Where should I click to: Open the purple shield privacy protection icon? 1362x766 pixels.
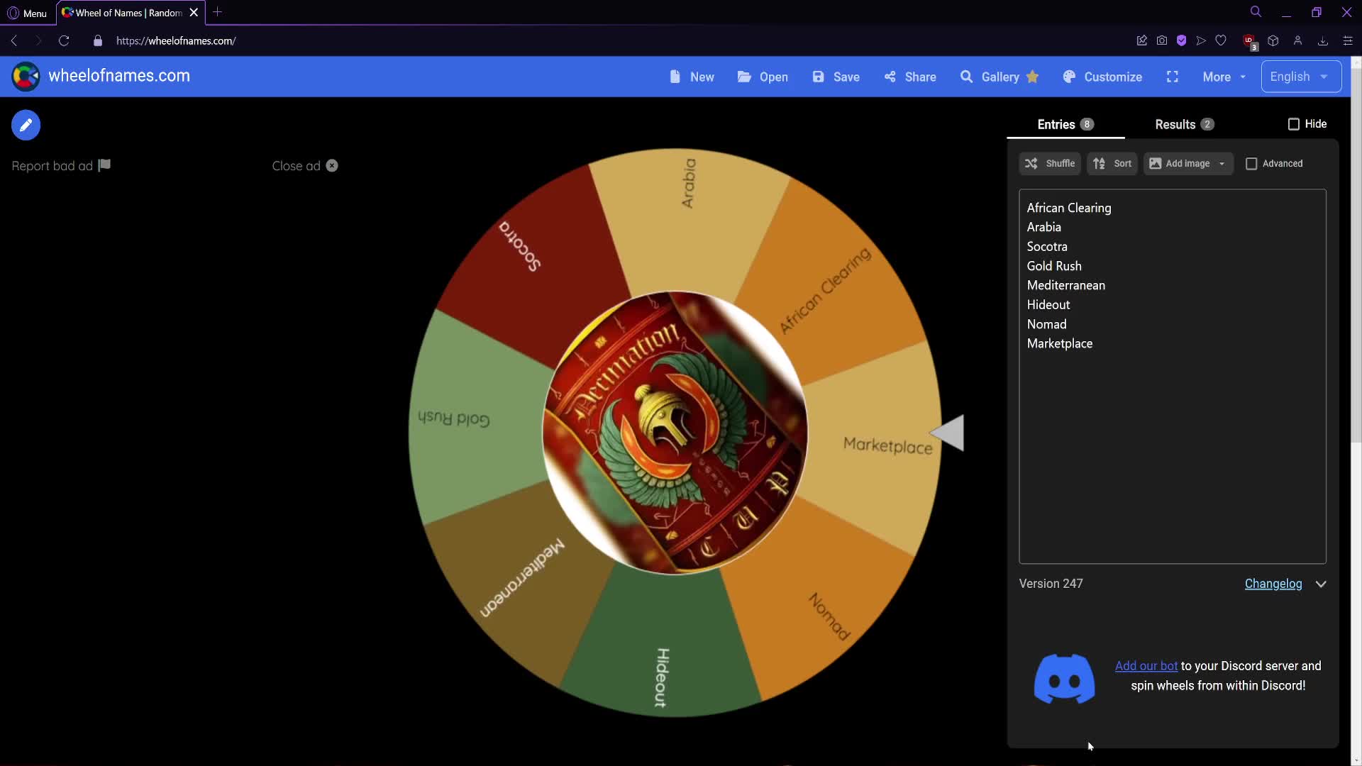pyautogui.click(x=1182, y=41)
